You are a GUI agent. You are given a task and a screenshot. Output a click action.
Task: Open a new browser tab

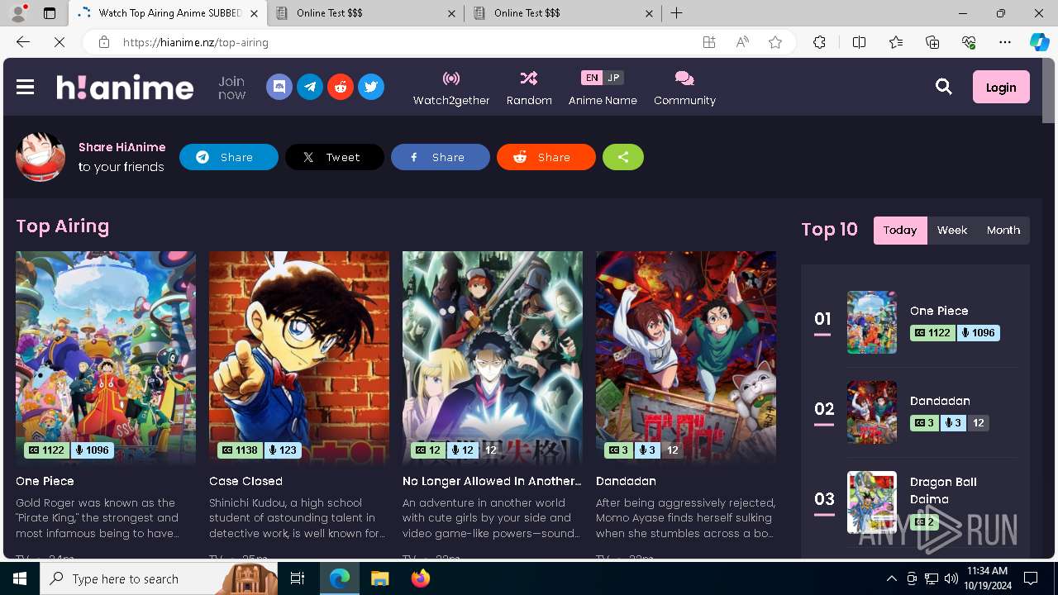click(x=677, y=13)
